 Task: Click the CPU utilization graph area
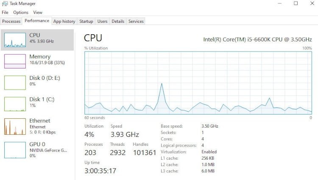click(x=198, y=83)
